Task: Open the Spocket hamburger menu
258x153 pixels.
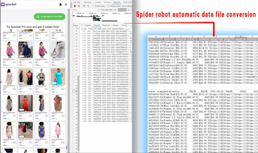Action: 66,5
